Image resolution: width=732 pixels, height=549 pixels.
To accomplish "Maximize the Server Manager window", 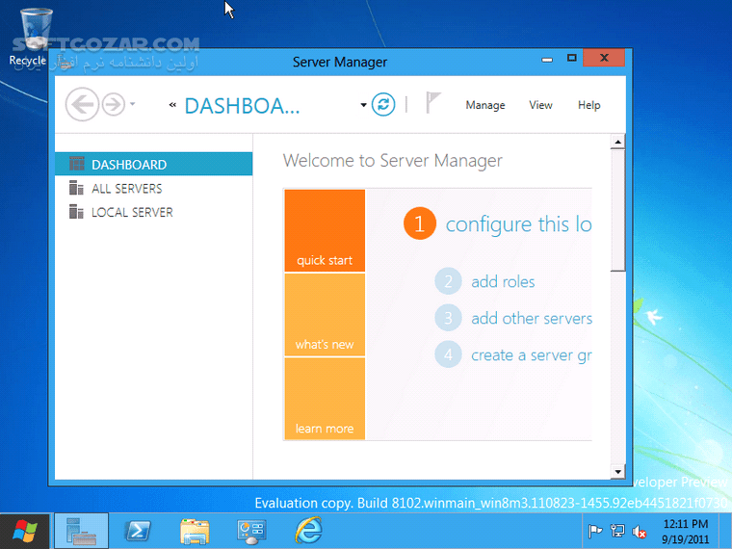I will click(571, 59).
